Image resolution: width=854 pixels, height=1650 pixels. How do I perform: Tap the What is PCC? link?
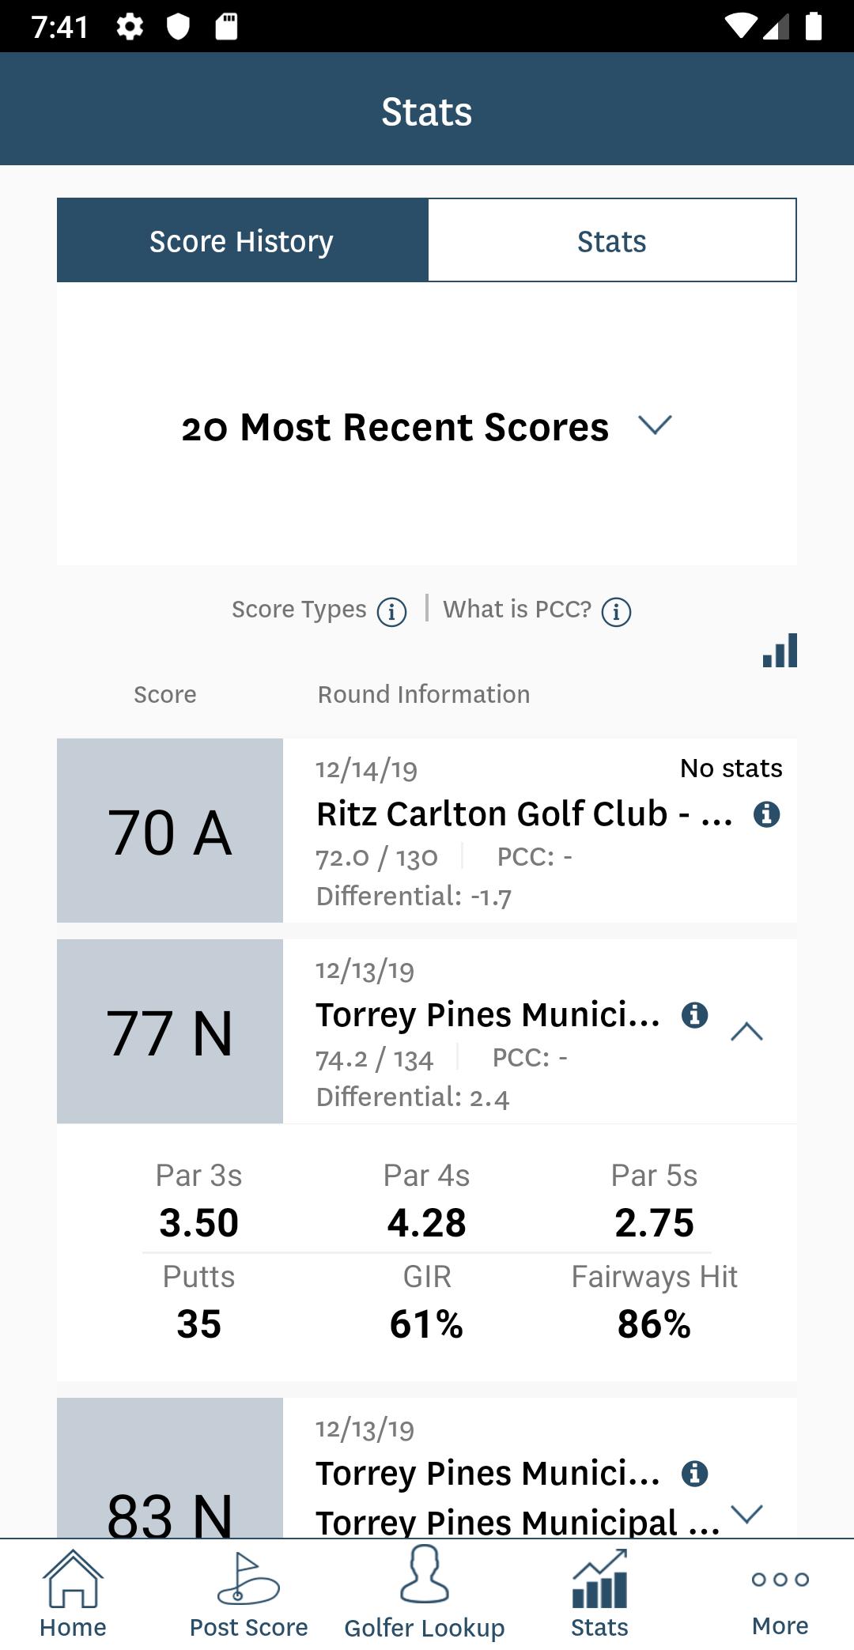click(517, 610)
